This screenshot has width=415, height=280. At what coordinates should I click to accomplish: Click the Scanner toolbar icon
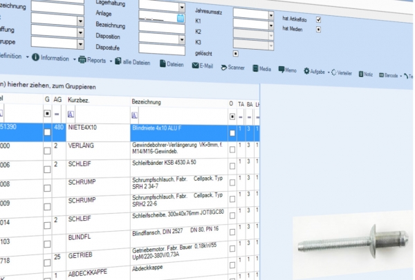[233, 68]
